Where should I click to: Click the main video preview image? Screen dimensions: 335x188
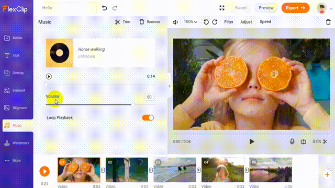tap(251, 84)
